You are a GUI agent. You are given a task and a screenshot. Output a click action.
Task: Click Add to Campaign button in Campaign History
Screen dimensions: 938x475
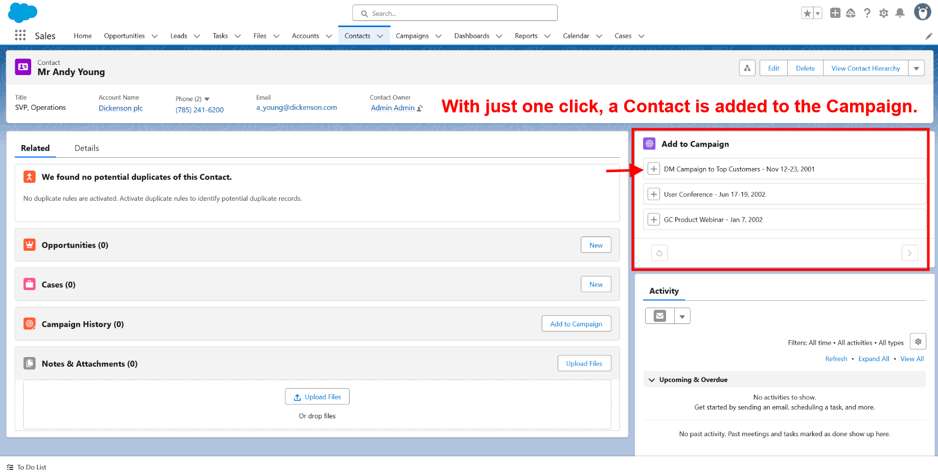[x=576, y=324]
